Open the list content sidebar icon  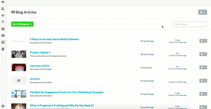3,42
